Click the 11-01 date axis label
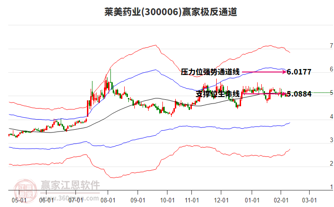 click(x=192, y=200)
